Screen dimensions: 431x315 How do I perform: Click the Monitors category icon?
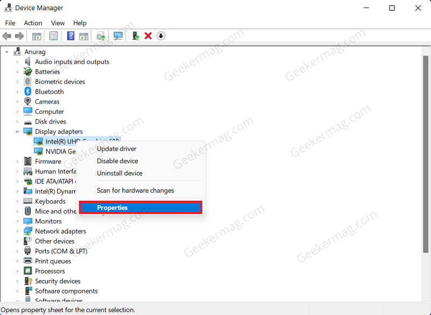(27, 221)
